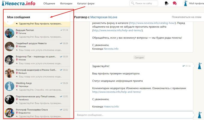Image resolution: width=204 pixels, height=120 pixels.
Task: Click Ведущая Расman avatar thumbnail
Action: tap(10, 33)
